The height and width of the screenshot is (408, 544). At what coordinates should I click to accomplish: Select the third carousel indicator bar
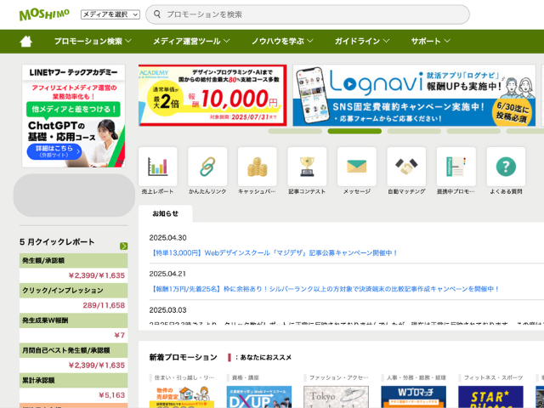(x=414, y=131)
